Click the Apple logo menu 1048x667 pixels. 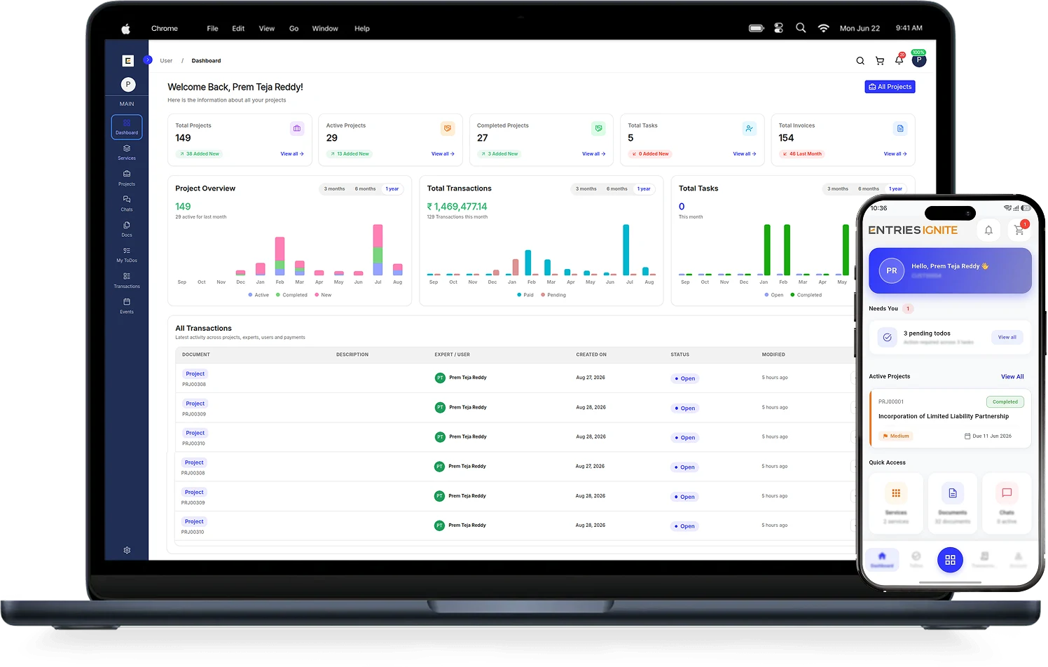click(x=126, y=29)
